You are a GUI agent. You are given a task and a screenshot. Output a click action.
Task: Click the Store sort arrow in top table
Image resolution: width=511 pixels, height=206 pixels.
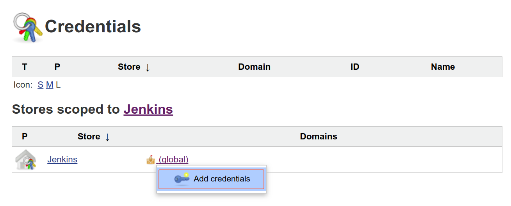148,67
